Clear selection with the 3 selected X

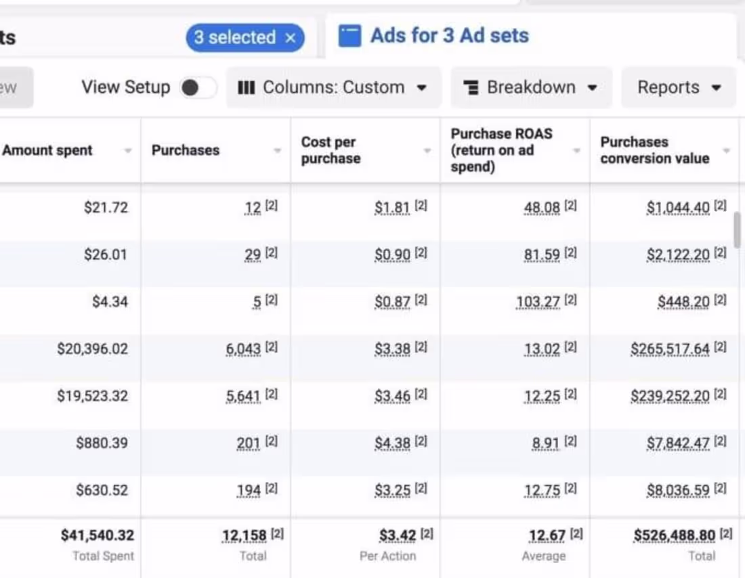click(291, 38)
